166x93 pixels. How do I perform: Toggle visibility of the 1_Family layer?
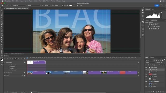tap(146, 86)
